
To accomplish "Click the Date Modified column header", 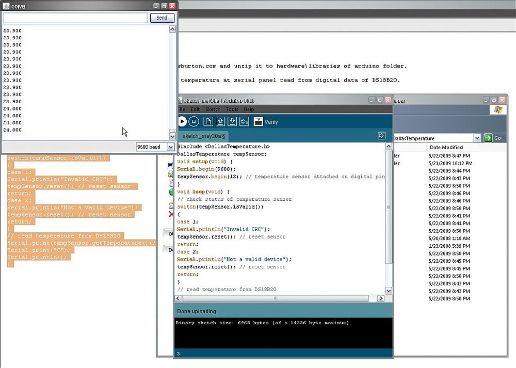I will (x=446, y=148).
